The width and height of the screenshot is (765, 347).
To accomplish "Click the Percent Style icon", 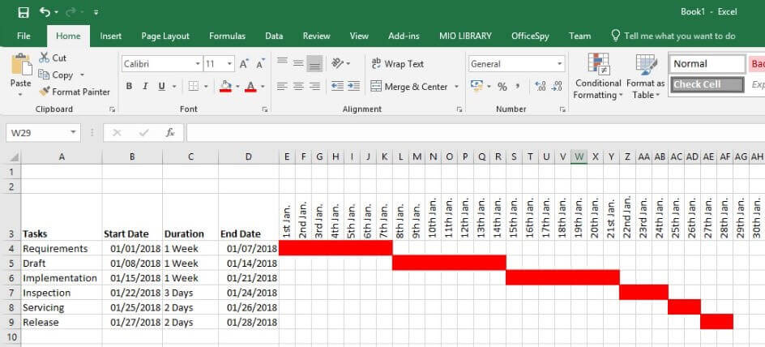I will (502, 87).
